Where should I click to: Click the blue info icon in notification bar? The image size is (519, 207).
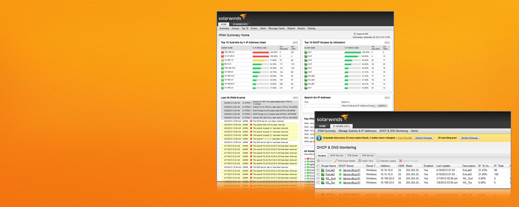319,138
